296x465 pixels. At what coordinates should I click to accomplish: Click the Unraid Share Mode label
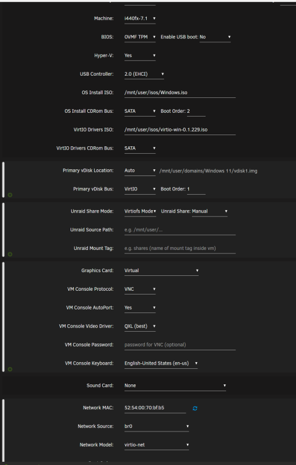point(92,211)
